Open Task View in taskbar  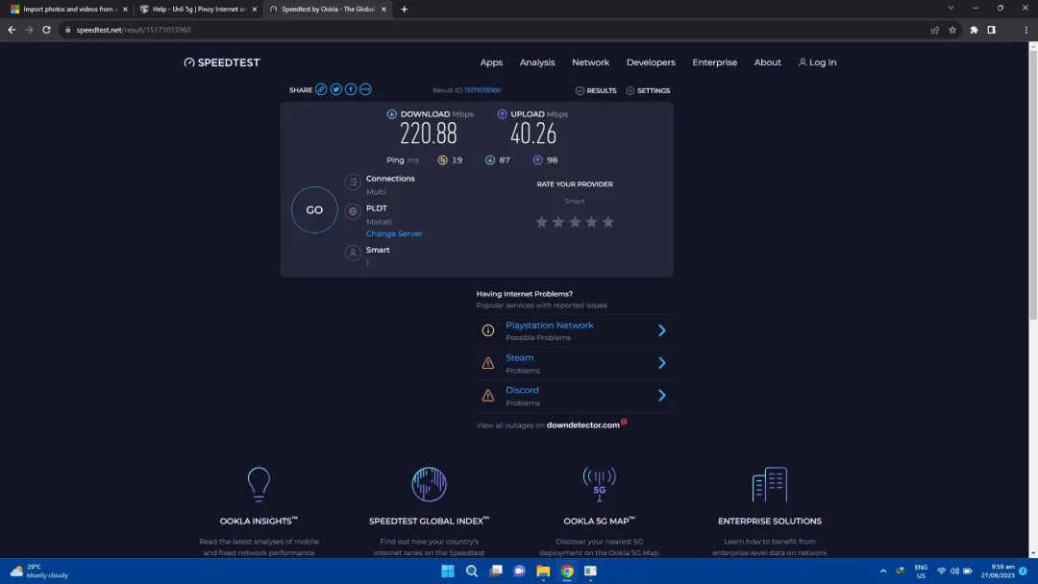(x=495, y=571)
